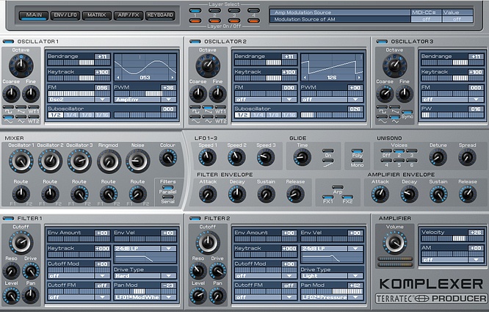Select triangle waveform on Oscillator 3
Image resolution: width=489 pixels, height=312 pixels.
click(395, 117)
